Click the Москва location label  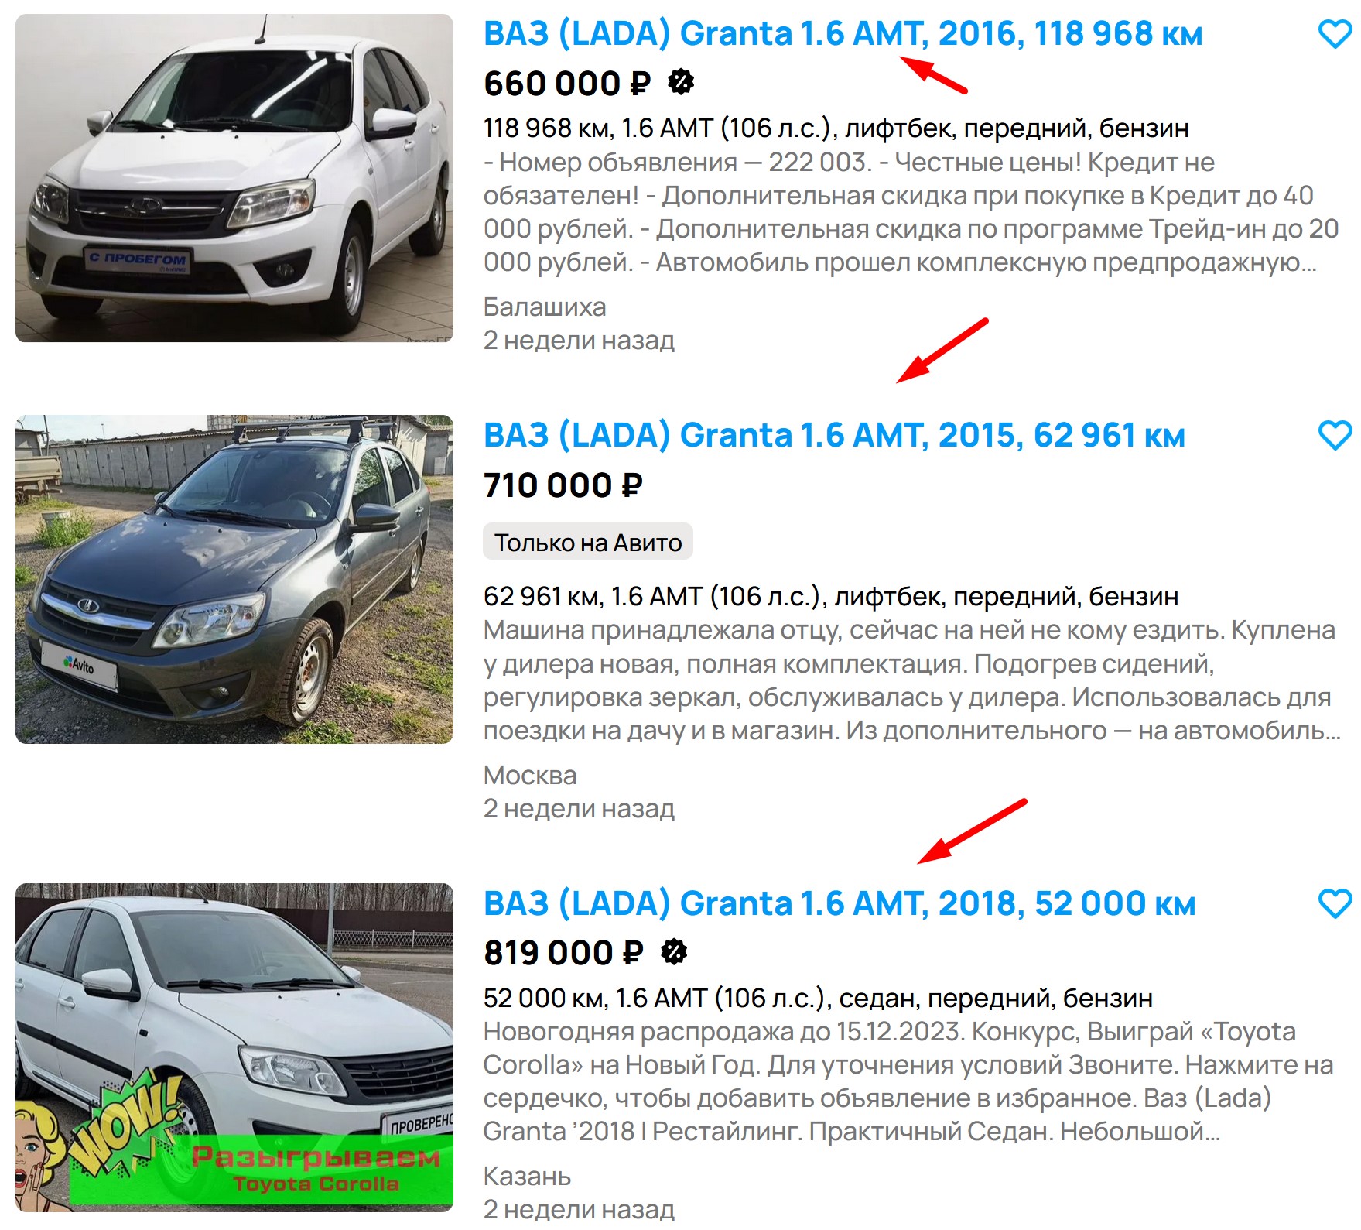click(530, 776)
